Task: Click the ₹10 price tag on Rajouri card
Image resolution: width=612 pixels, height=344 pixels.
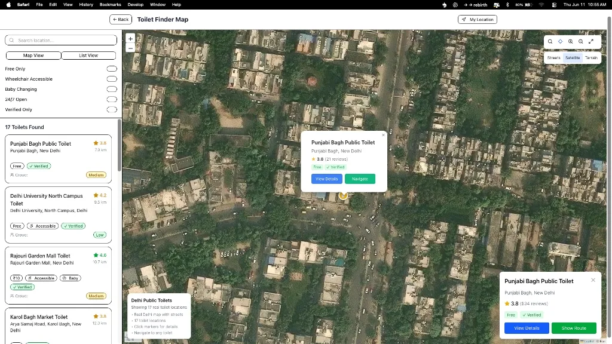Action: [x=16, y=278]
